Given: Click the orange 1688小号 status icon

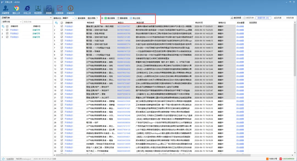Looking at the screenshot, I should (x=267, y=159).
